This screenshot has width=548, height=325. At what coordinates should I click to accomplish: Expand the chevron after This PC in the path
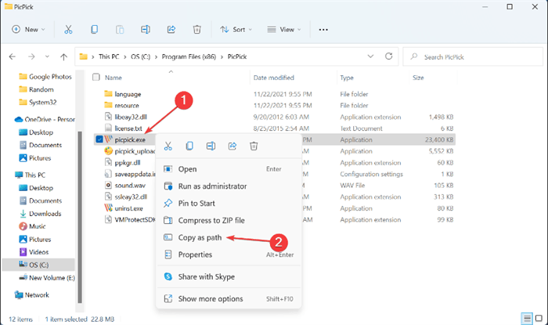point(124,56)
